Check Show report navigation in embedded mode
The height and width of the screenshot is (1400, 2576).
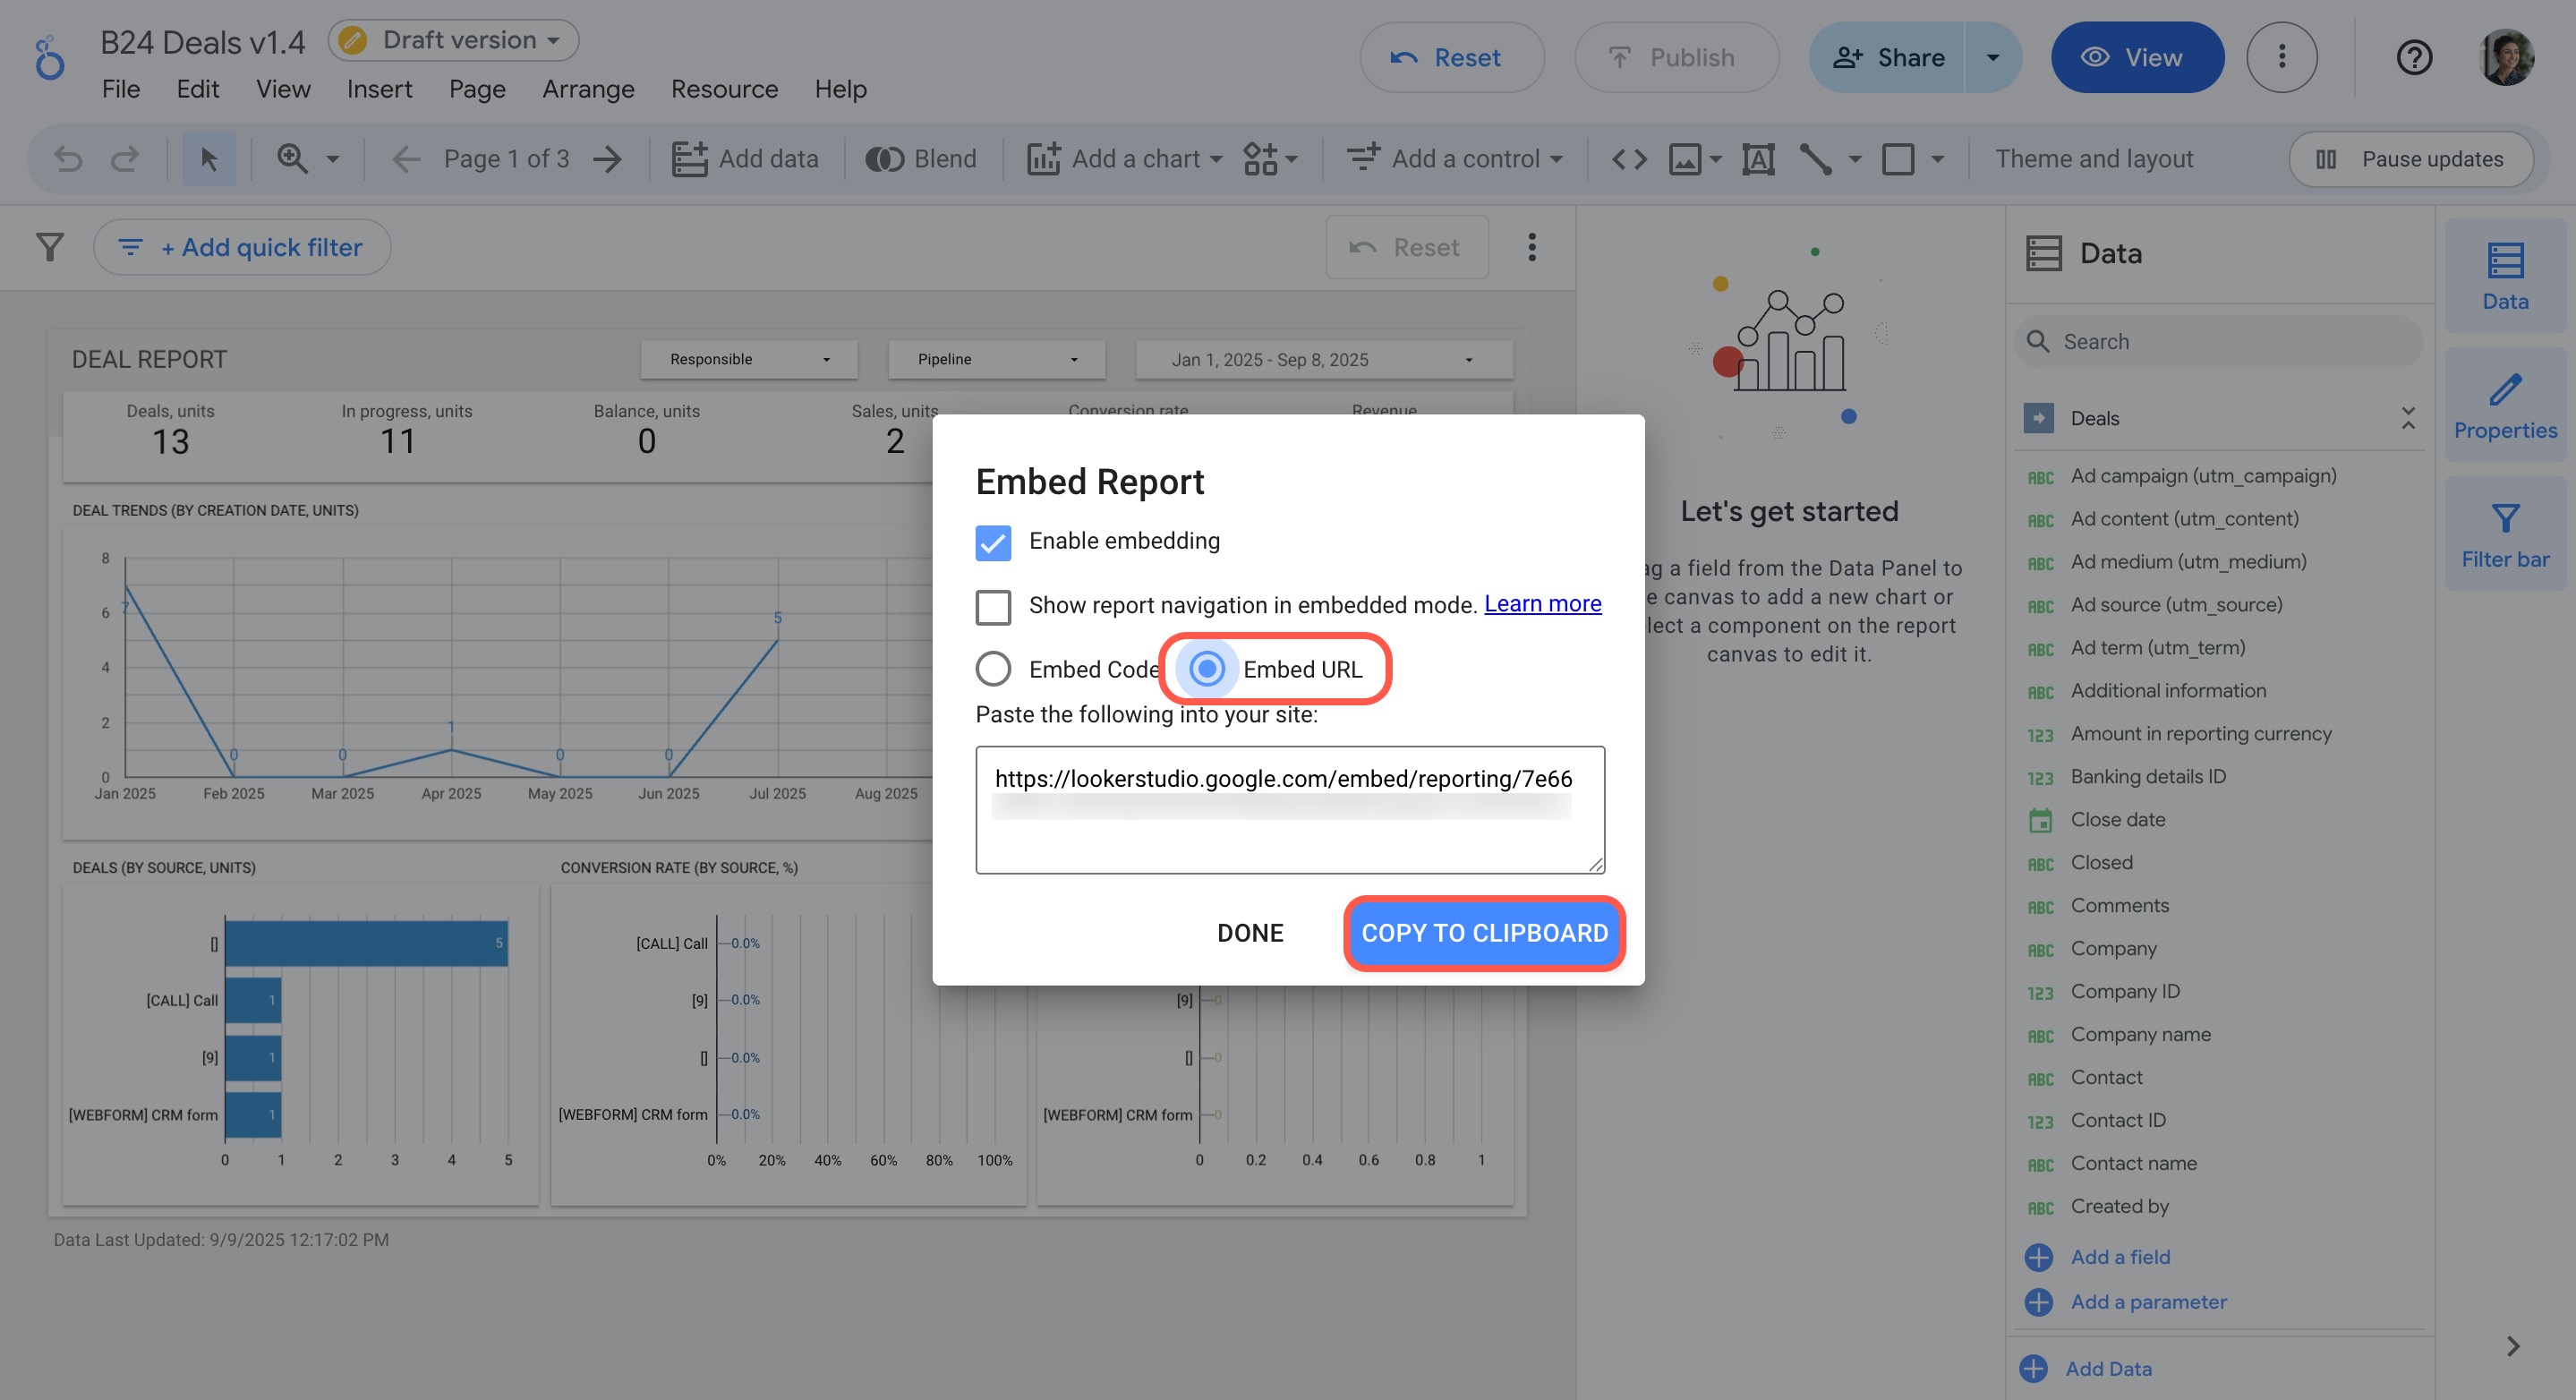click(993, 606)
